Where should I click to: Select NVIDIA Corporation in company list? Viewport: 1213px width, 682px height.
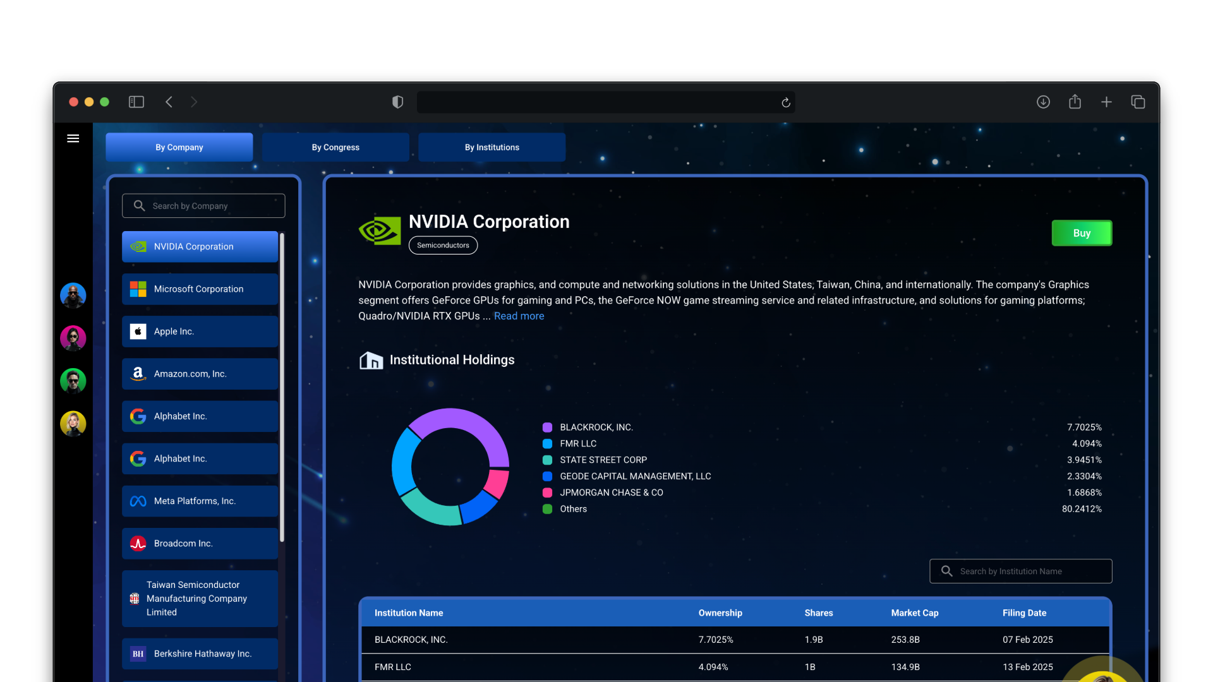point(200,246)
